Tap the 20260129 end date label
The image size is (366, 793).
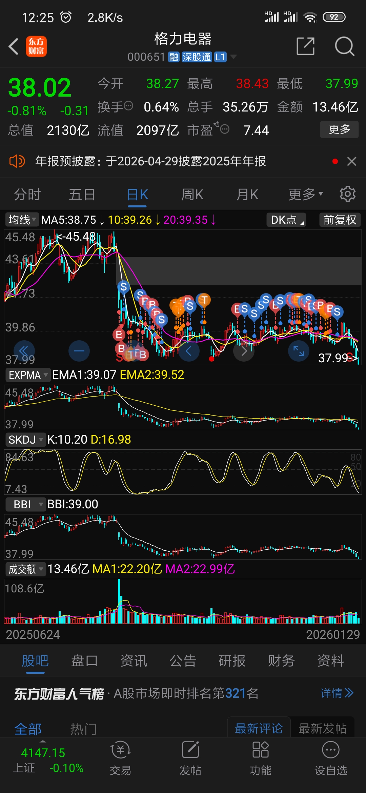[333, 634]
